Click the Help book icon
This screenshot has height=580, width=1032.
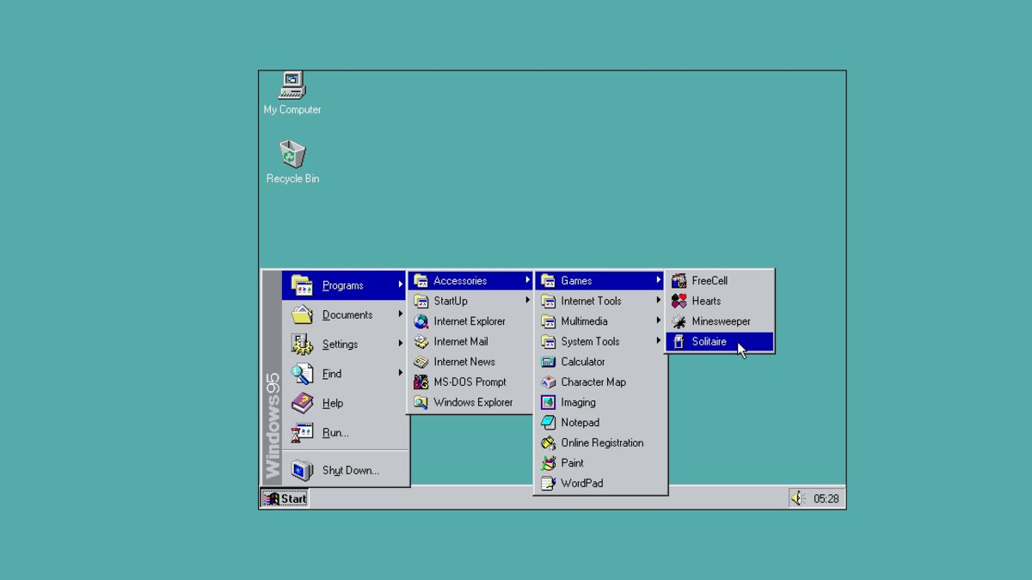click(301, 403)
